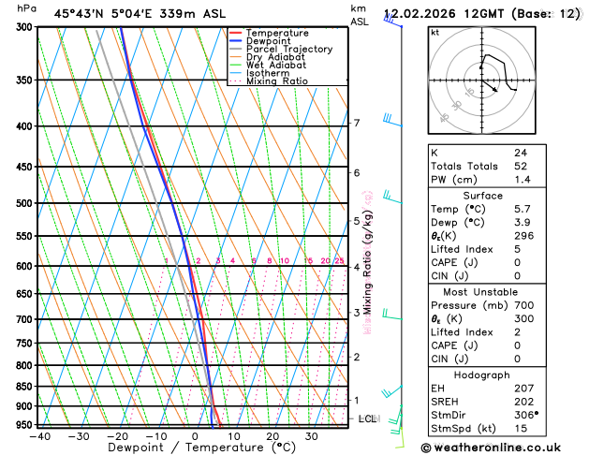Viewport: 589px width, 455px height.
Task: Click the Hodograph section header in table
Action: [x=481, y=375]
